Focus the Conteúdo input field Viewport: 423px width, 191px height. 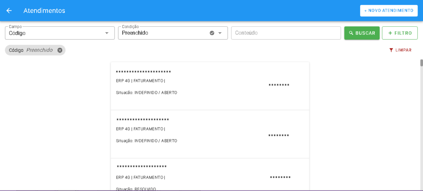[285, 33]
